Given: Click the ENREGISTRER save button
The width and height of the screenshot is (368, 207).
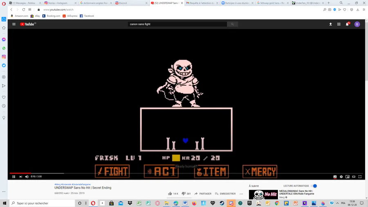Looking at the screenshot, I should coord(225,193).
